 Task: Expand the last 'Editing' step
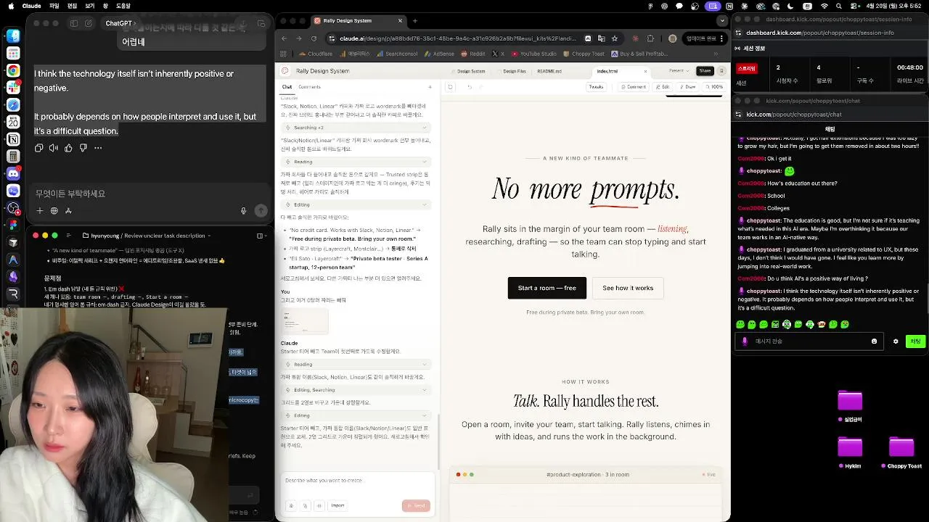tap(356, 415)
